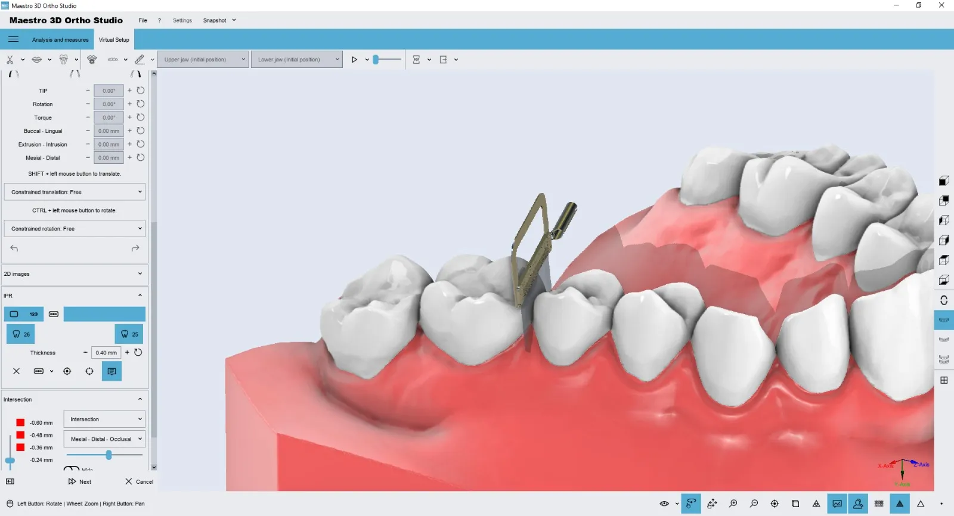Viewport: 954px width, 516px height.
Task: Select tooth 26 in IPR panel
Action: click(21, 334)
